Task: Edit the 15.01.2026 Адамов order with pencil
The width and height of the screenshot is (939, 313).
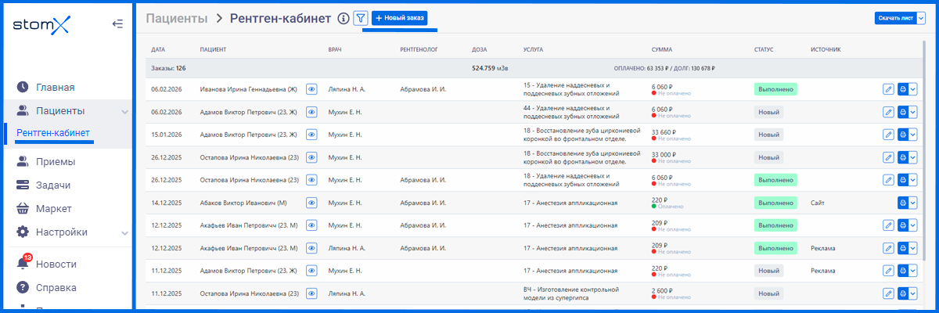Action: coord(888,135)
